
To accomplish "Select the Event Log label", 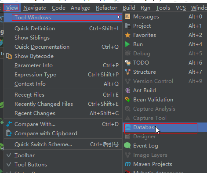I will [x=145, y=146].
